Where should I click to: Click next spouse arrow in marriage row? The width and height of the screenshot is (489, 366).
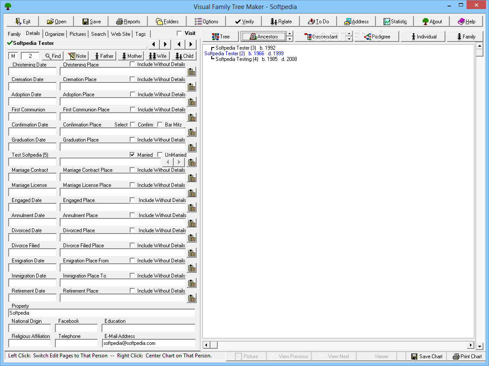tap(179, 162)
